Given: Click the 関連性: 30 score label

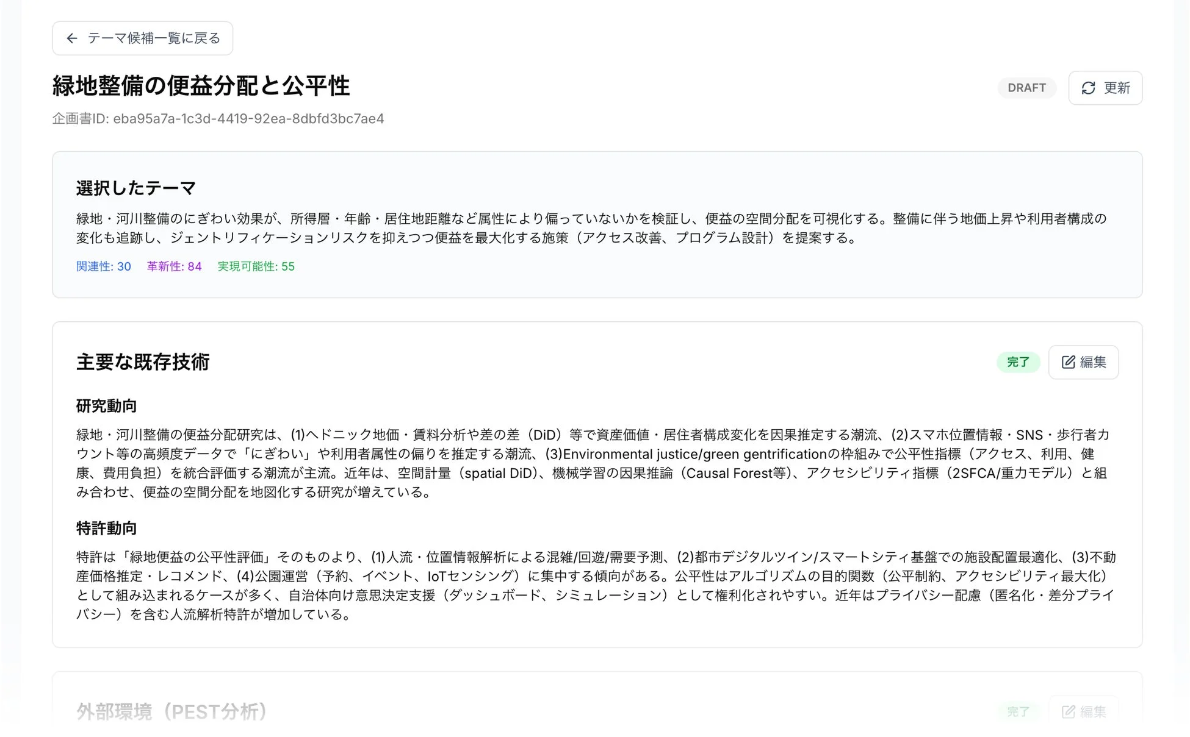Looking at the screenshot, I should tap(104, 266).
